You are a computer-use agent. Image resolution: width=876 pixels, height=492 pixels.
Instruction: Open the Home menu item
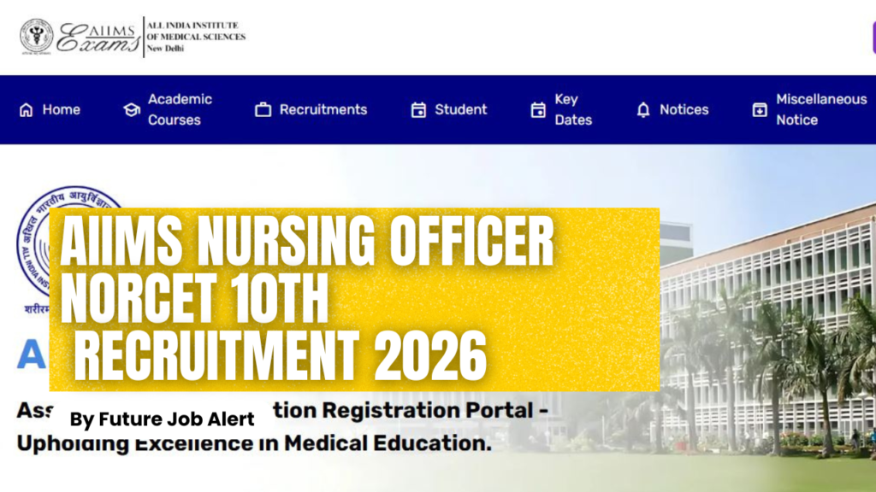click(x=50, y=110)
